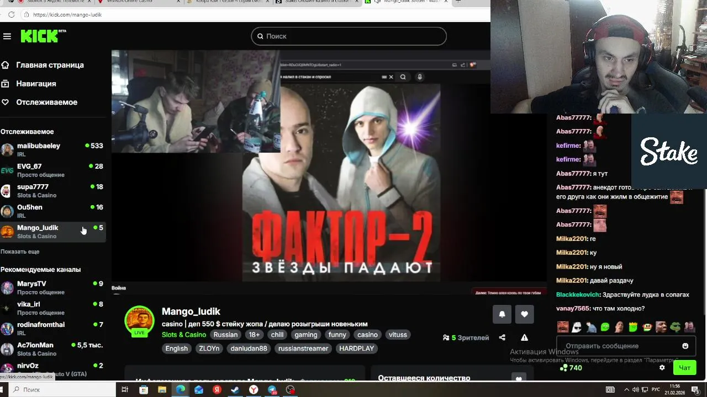Open the recommended channel MarysTV
707x397 pixels.
[x=52, y=287]
